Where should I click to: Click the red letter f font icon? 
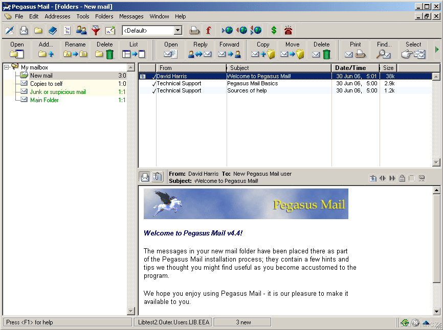(x=208, y=31)
